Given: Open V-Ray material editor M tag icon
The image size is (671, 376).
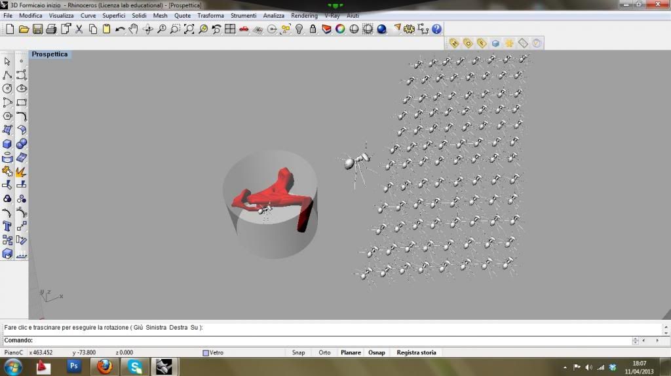Looking at the screenshot, I should coord(454,43).
